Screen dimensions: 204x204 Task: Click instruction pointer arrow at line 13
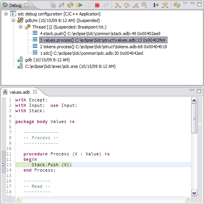pyautogui.click(x=3, y=165)
